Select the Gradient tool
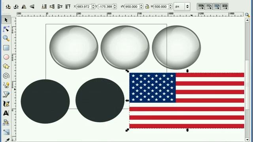This screenshot has width=253, height=142. (x=6, y=132)
